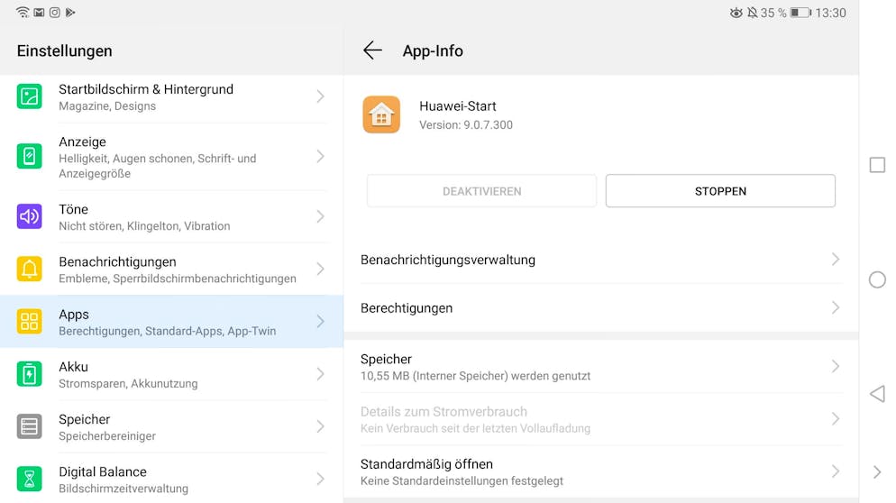The image size is (896, 503).
Task: Open the Anzeige settings entry
Action: tap(171, 157)
